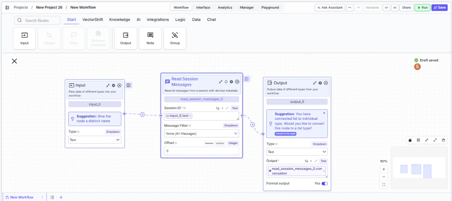Open side panel icon next to Read Session Messages

point(247,79)
